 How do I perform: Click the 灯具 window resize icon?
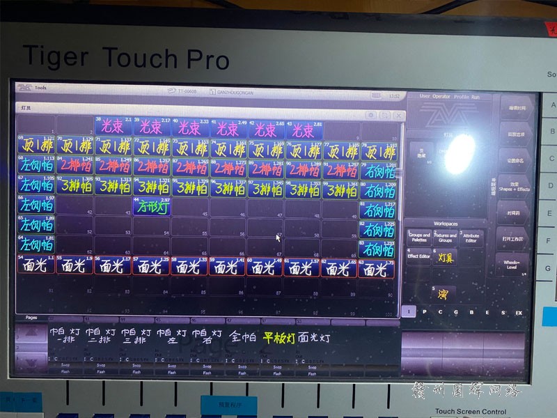(x=385, y=115)
